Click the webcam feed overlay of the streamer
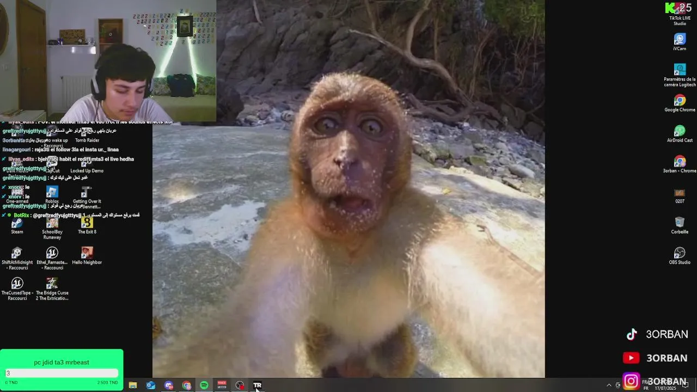 tap(108, 60)
